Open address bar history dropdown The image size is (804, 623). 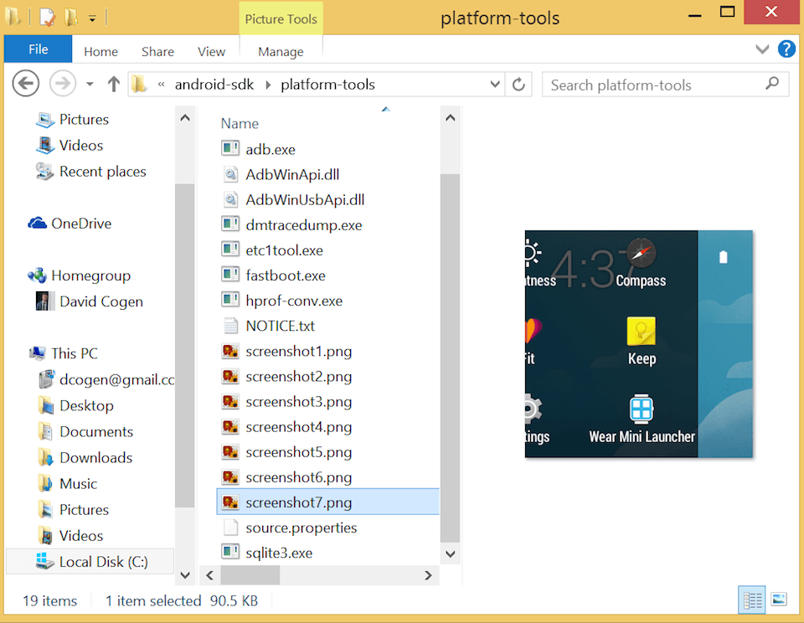[495, 85]
